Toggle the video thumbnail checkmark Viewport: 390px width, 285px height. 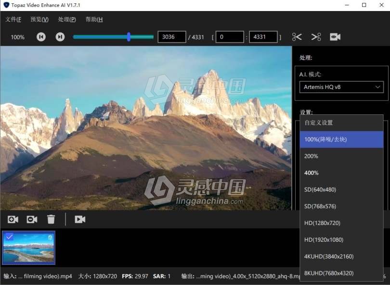[10, 237]
